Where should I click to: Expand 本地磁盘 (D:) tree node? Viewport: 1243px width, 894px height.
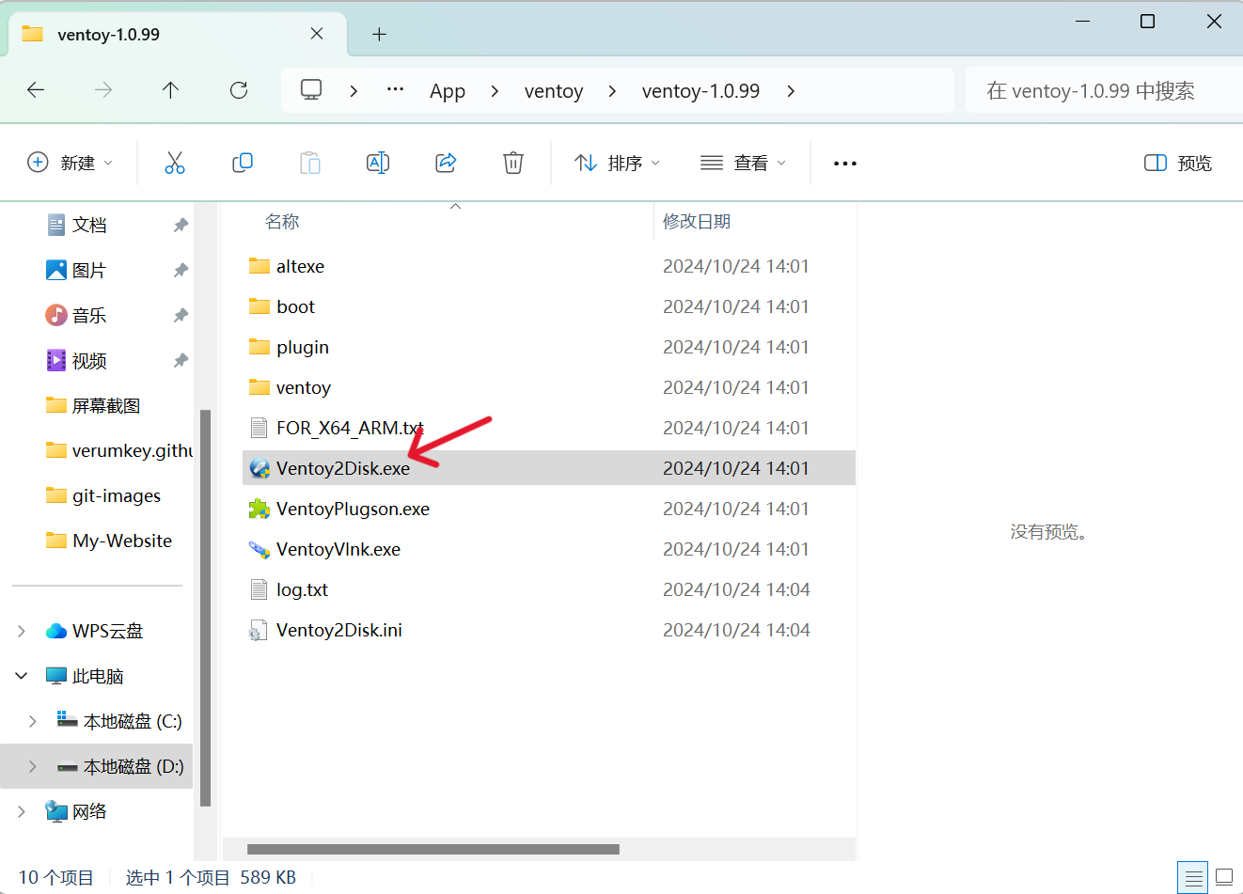tap(33, 766)
